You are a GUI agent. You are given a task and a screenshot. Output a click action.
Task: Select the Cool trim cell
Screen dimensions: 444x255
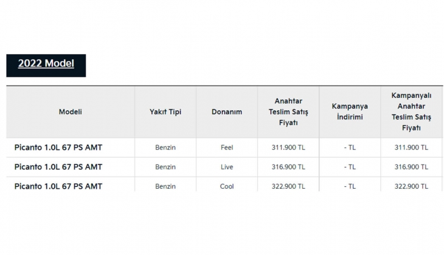click(227, 186)
